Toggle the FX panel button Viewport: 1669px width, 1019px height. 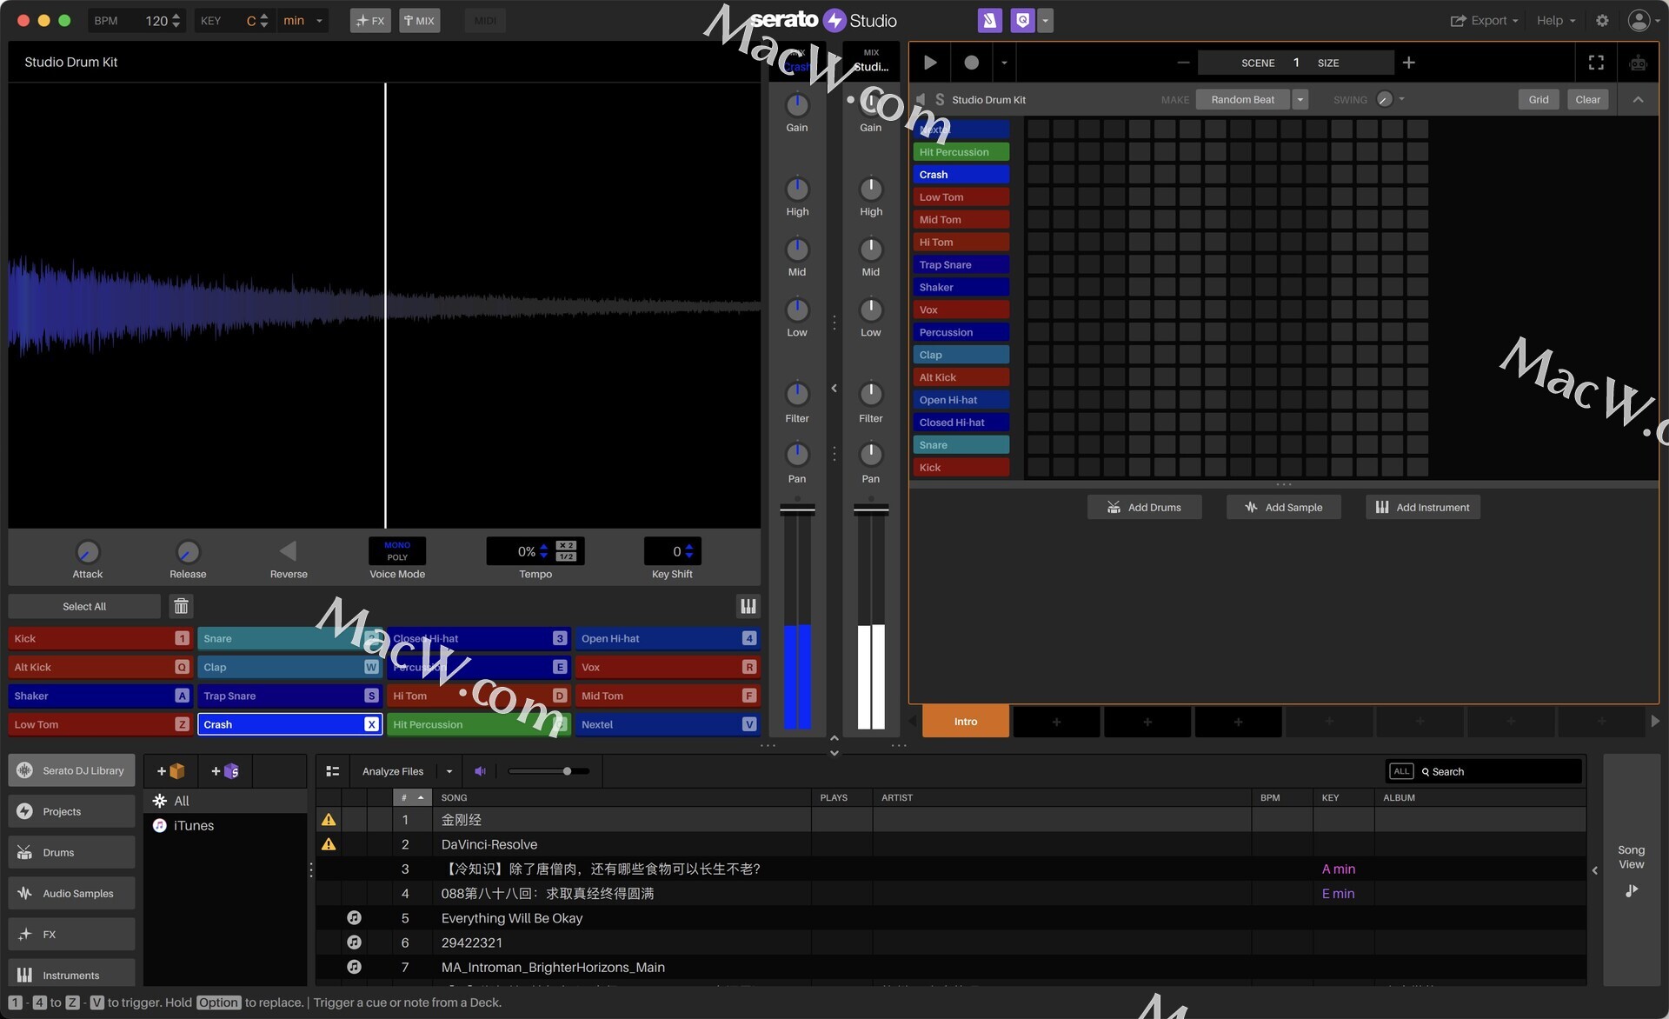pyautogui.click(x=370, y=21)
